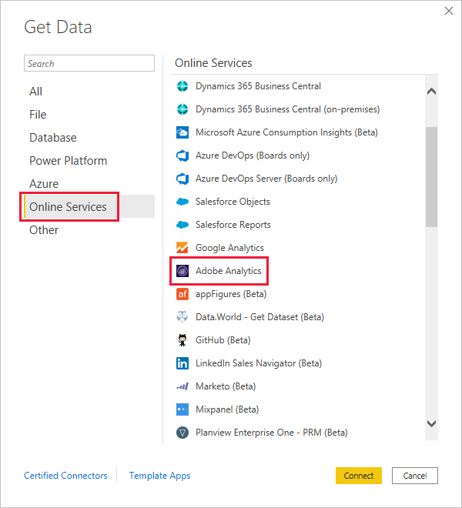
Task: Select the 'Adobe Analytics' text
Action: click(x=228, y=271)
